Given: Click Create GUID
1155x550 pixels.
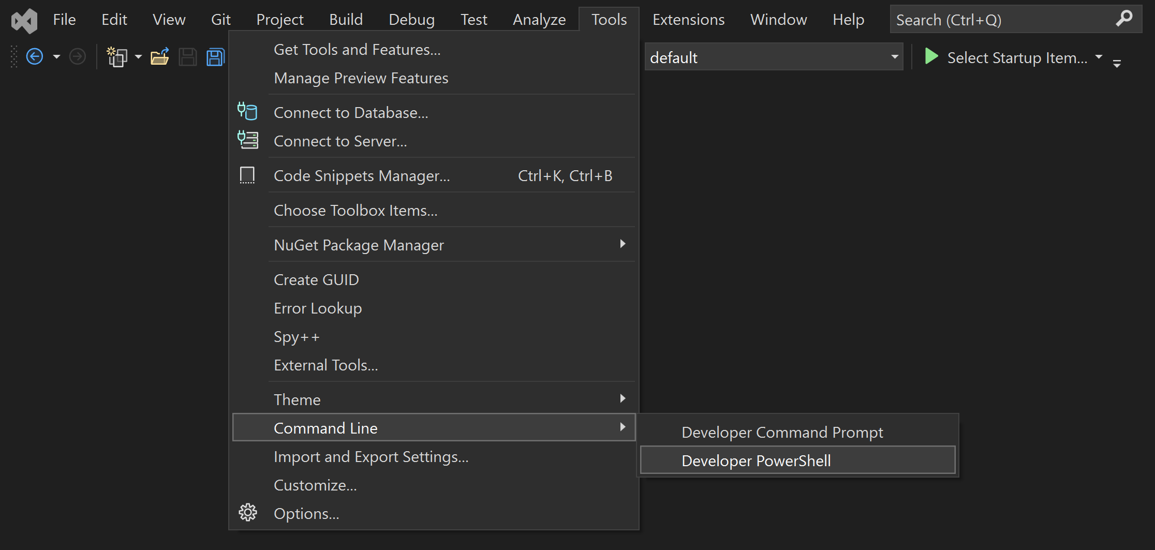Looking at the screenshot, I should pyautogui.click(x=316, y=279).
